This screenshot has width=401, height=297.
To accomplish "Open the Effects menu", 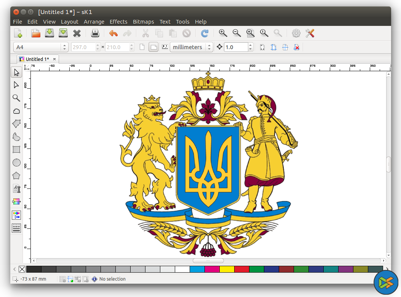I will tap(118, 22).
